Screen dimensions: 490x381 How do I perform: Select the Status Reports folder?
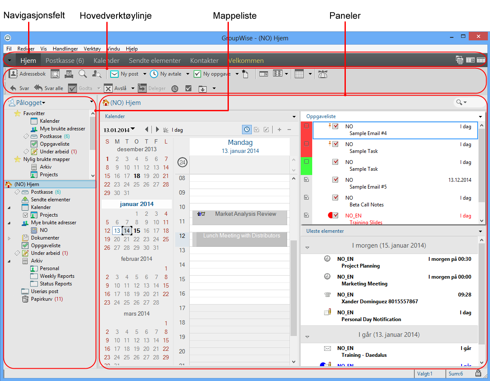pyautogui.click(x=51, y=284)
